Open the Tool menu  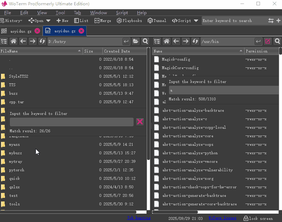[x=60, y=13]
